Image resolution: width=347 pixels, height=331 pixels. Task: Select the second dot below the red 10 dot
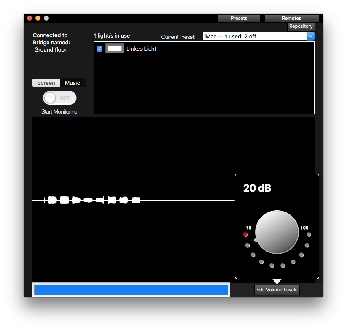(253, 255)
